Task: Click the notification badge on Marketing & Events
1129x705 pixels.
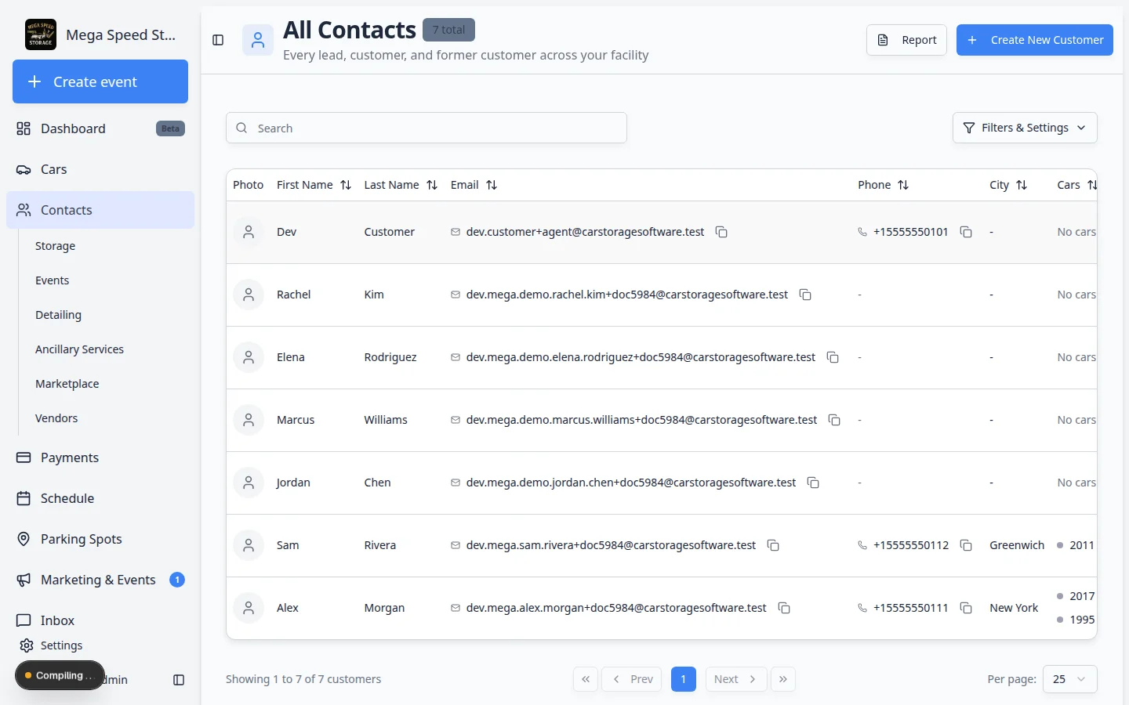Action: tap(177, 580)
